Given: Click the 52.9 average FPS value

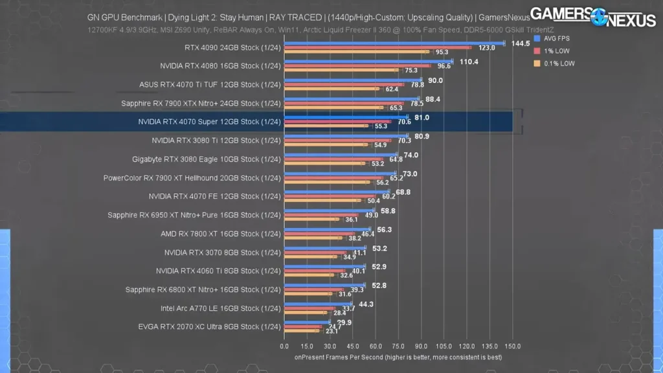Looking at the screenshot, I should (379, 267).
